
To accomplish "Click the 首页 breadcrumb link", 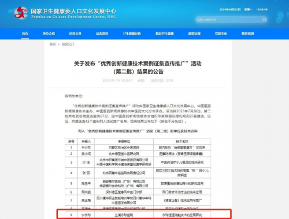I will tap(53, 44).
